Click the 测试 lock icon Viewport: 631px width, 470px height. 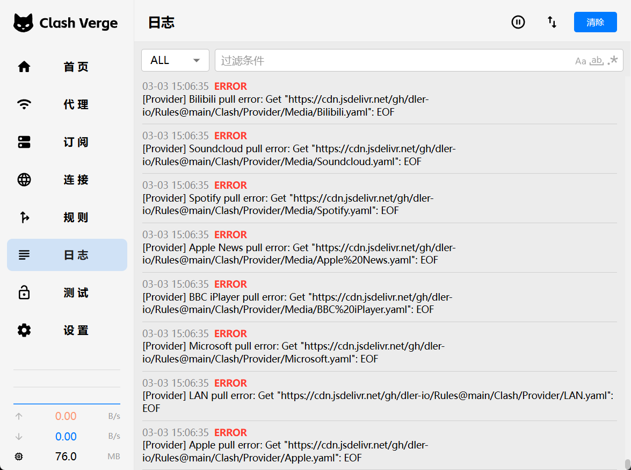(x=24, y=293)
